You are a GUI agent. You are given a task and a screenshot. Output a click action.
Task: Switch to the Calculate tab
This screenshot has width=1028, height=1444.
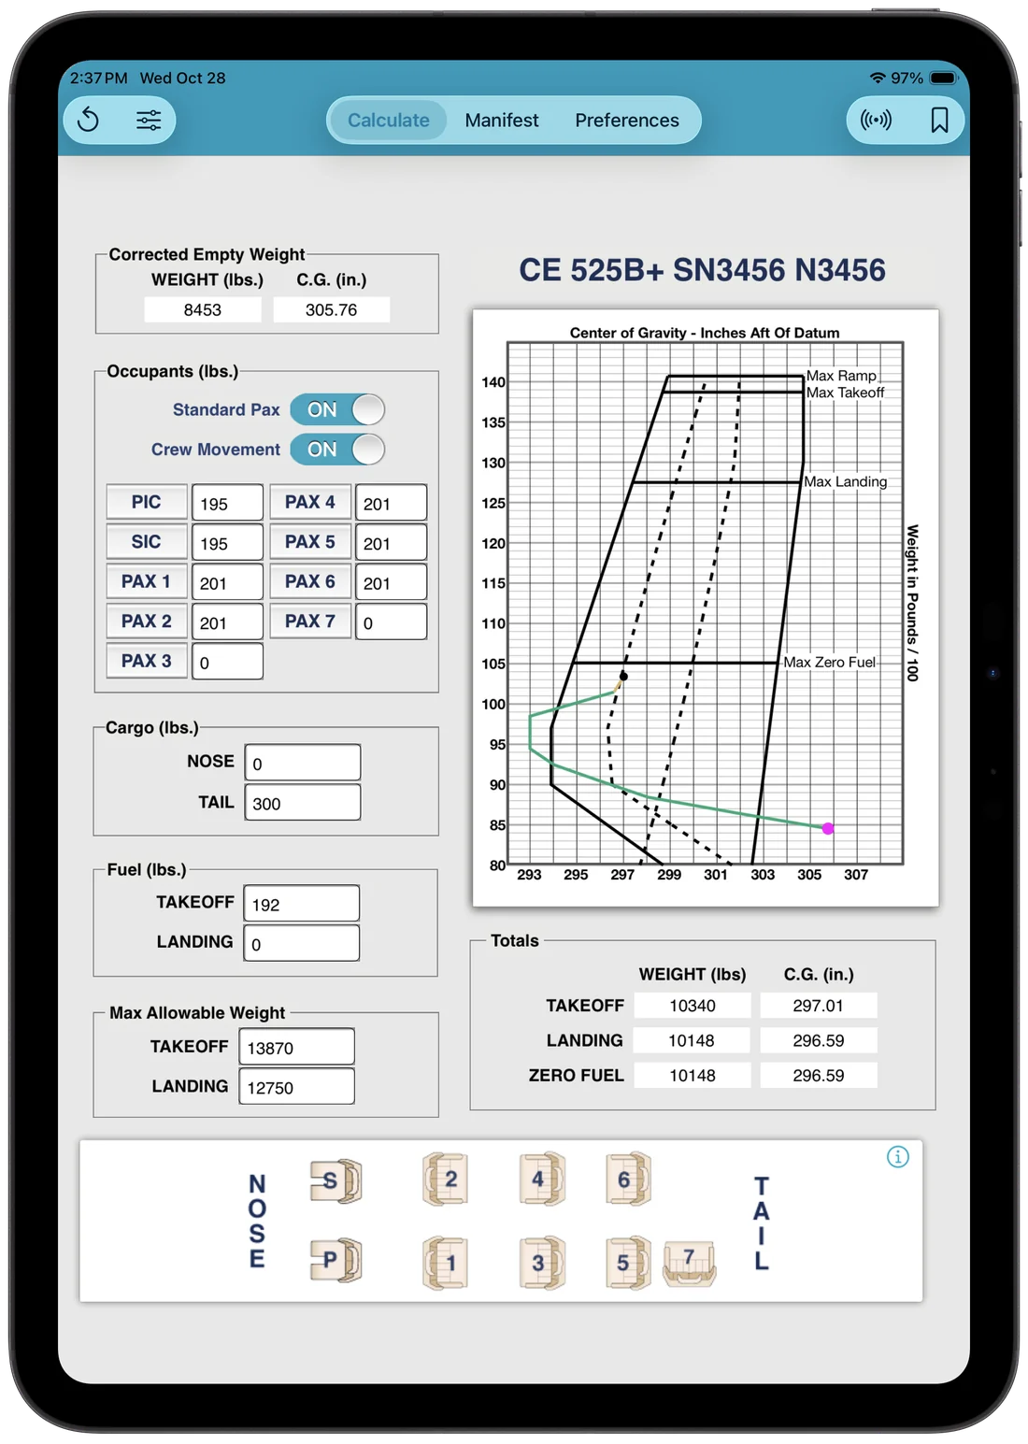click(x=389, y=121)
